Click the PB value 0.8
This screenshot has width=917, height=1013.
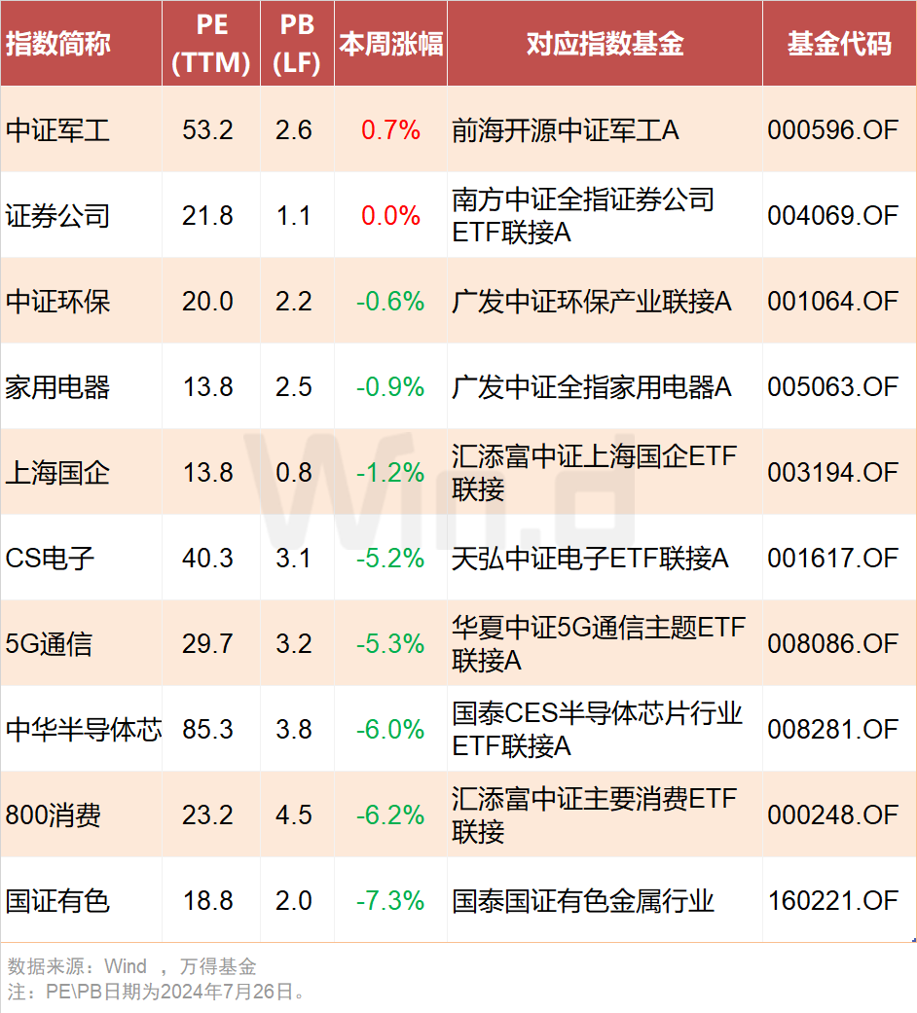pyautogui.click(x=294, y=473)
